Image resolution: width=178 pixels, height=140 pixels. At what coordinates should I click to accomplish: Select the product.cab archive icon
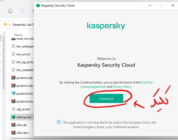point(13,78)
